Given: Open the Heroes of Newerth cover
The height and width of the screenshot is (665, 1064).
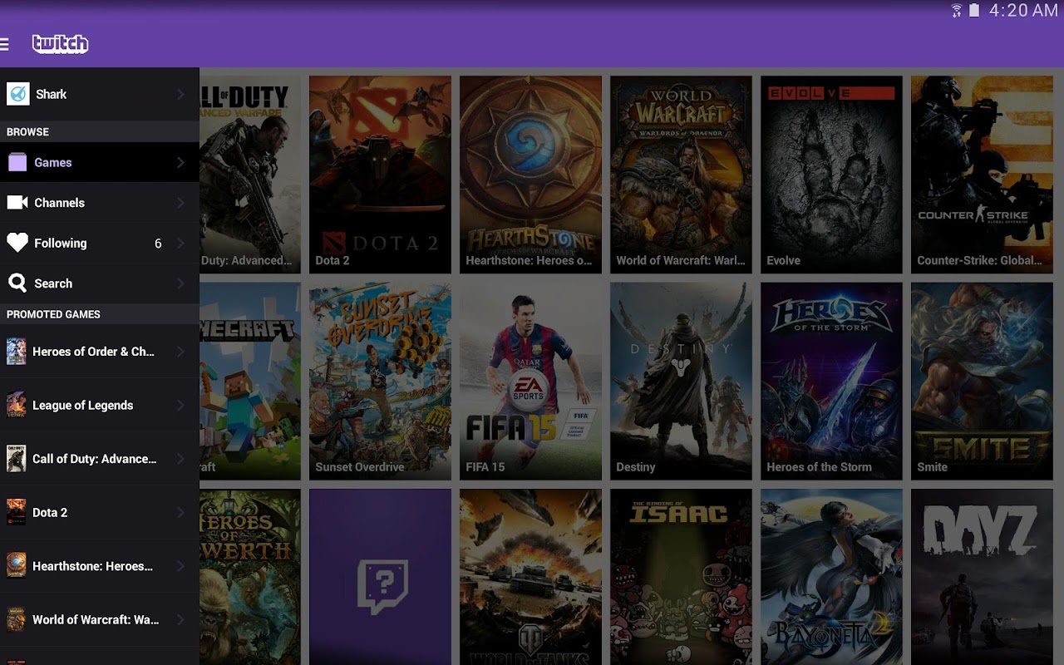Looking at the screenshot, I should pos(250,577).
